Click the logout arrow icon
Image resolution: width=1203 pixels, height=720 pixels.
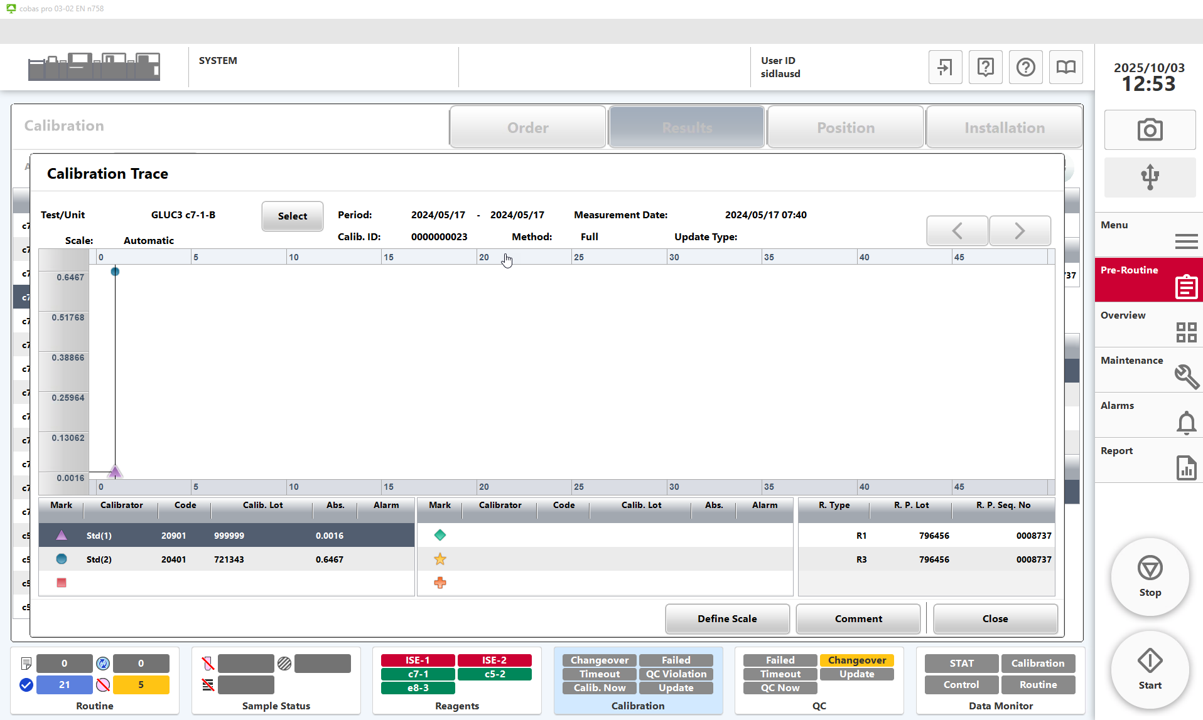coord(945,67)
